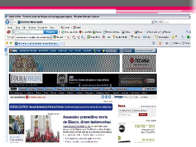Click the browser search box at top right
This screenshot has height=147, width=196.
pos(177,22)
